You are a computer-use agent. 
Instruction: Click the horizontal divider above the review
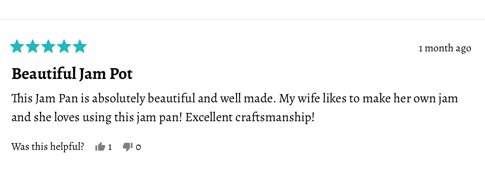click(x=242, y=19)
